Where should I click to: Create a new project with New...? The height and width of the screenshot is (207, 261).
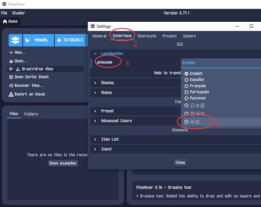(17, 52)
